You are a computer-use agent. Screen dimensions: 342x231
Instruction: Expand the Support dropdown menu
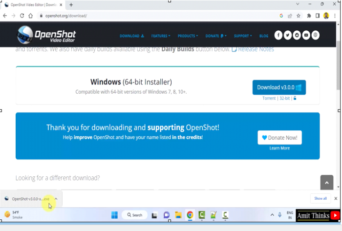(243, 36)
